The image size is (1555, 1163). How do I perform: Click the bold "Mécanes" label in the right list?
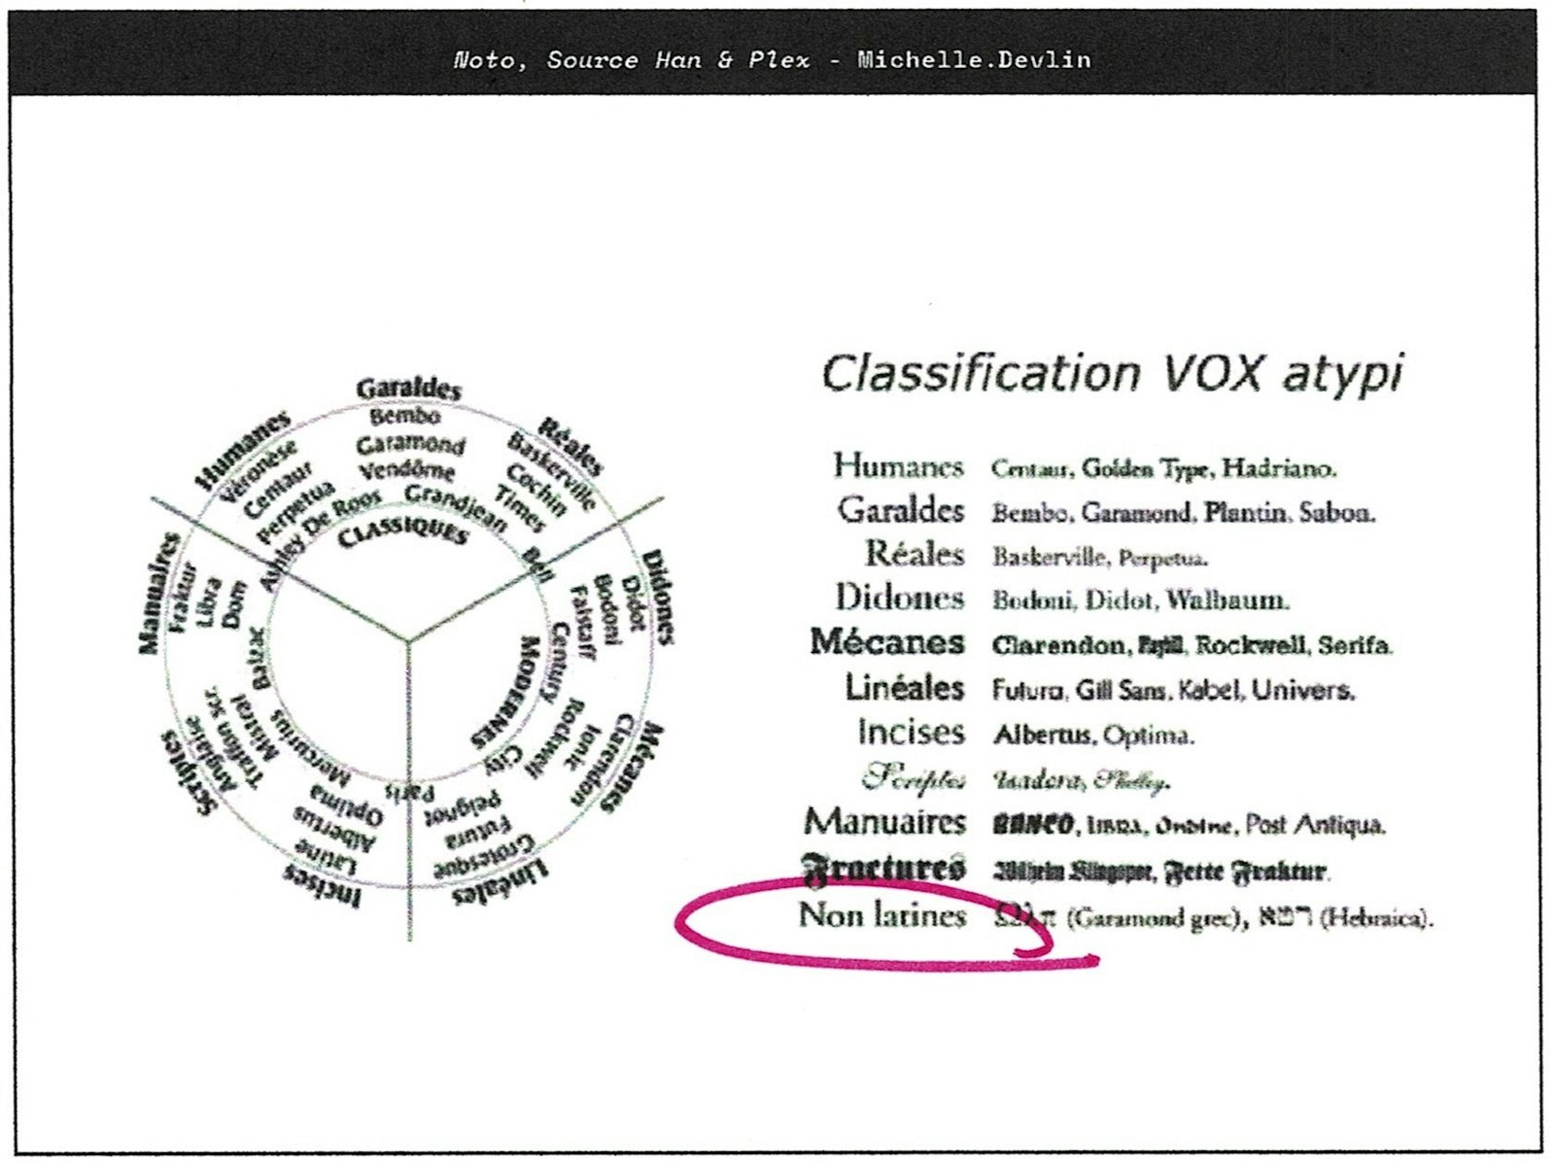coord(886,642)
